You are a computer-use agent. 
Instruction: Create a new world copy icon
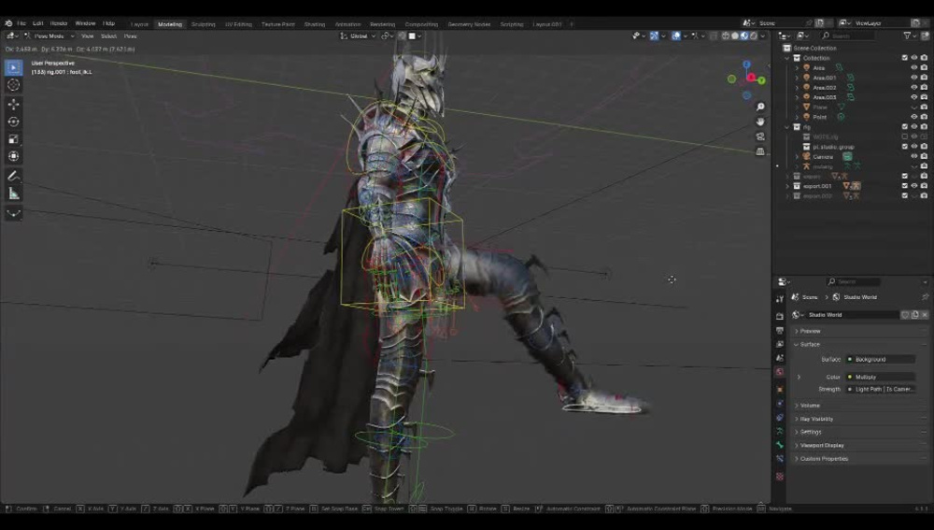coord(915,315)
